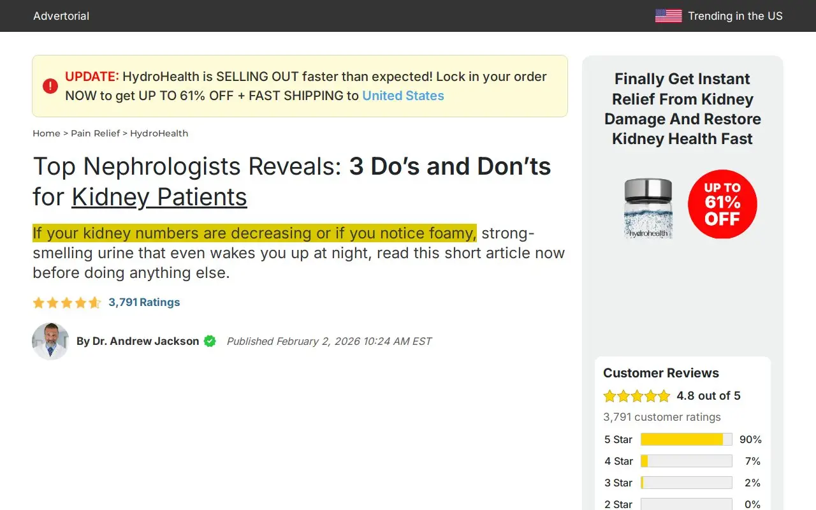Click Trending in the US text

[735, 16]
